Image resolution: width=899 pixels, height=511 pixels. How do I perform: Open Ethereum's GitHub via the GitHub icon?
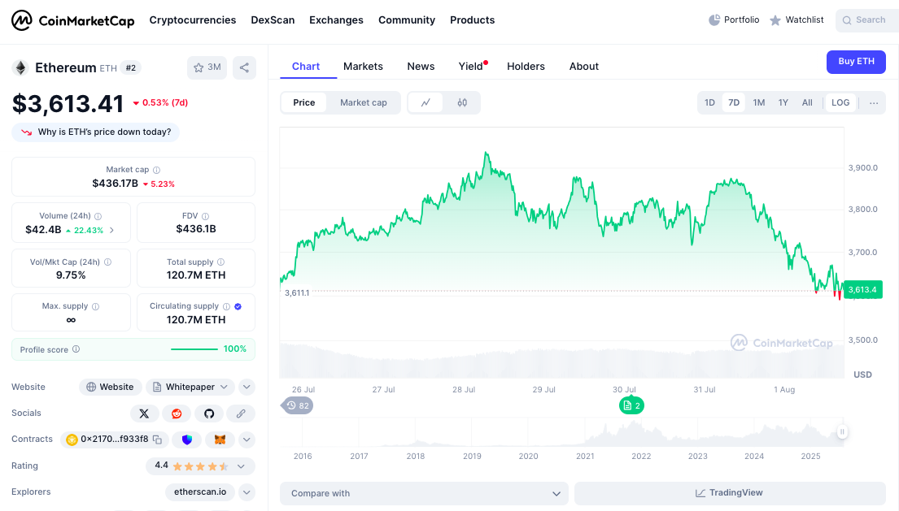[209, 414]
